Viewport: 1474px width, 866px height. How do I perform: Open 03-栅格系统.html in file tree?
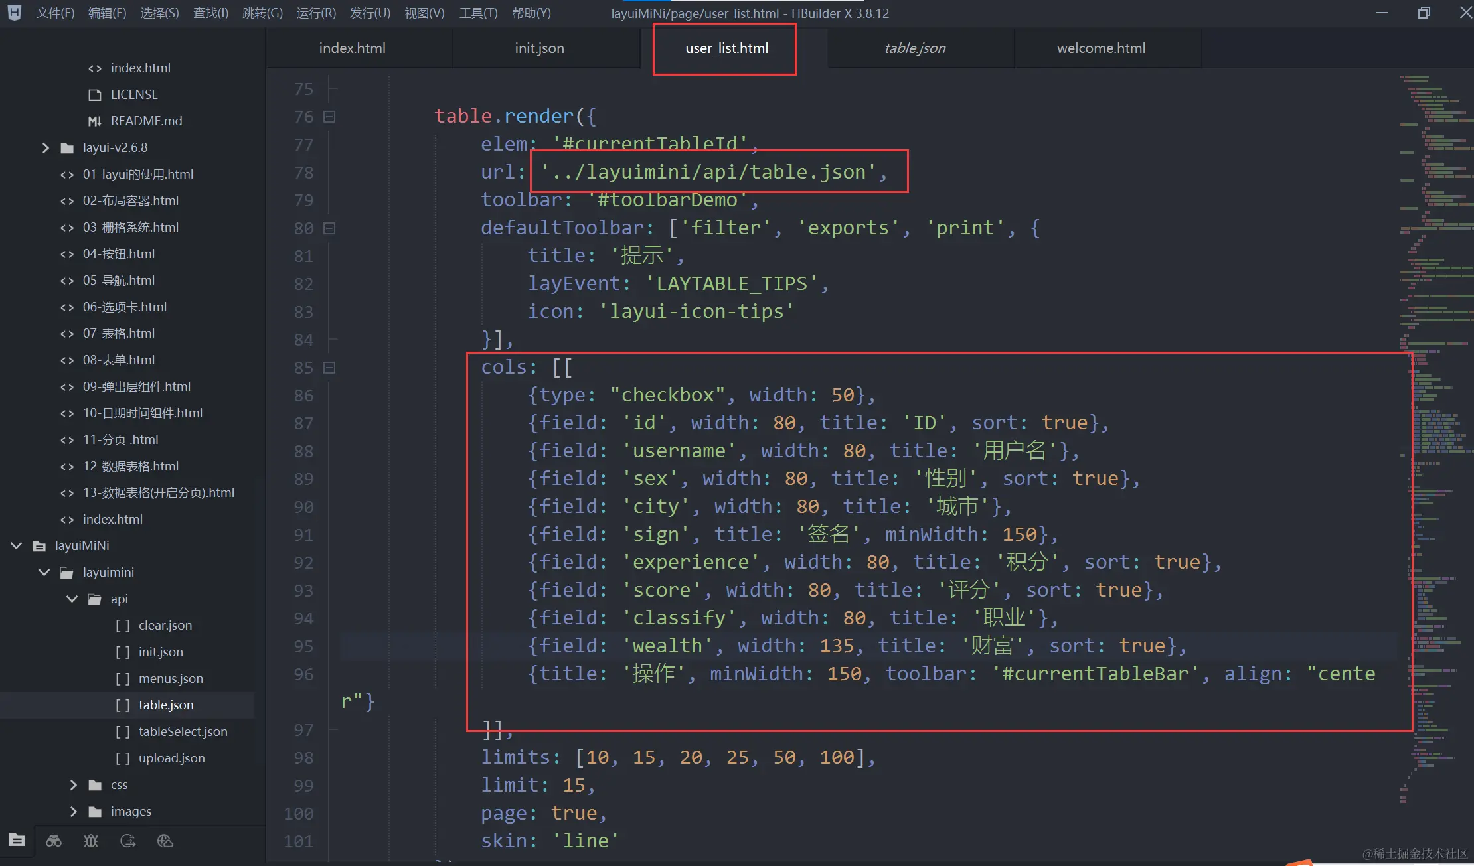click(x=131, y=227)
